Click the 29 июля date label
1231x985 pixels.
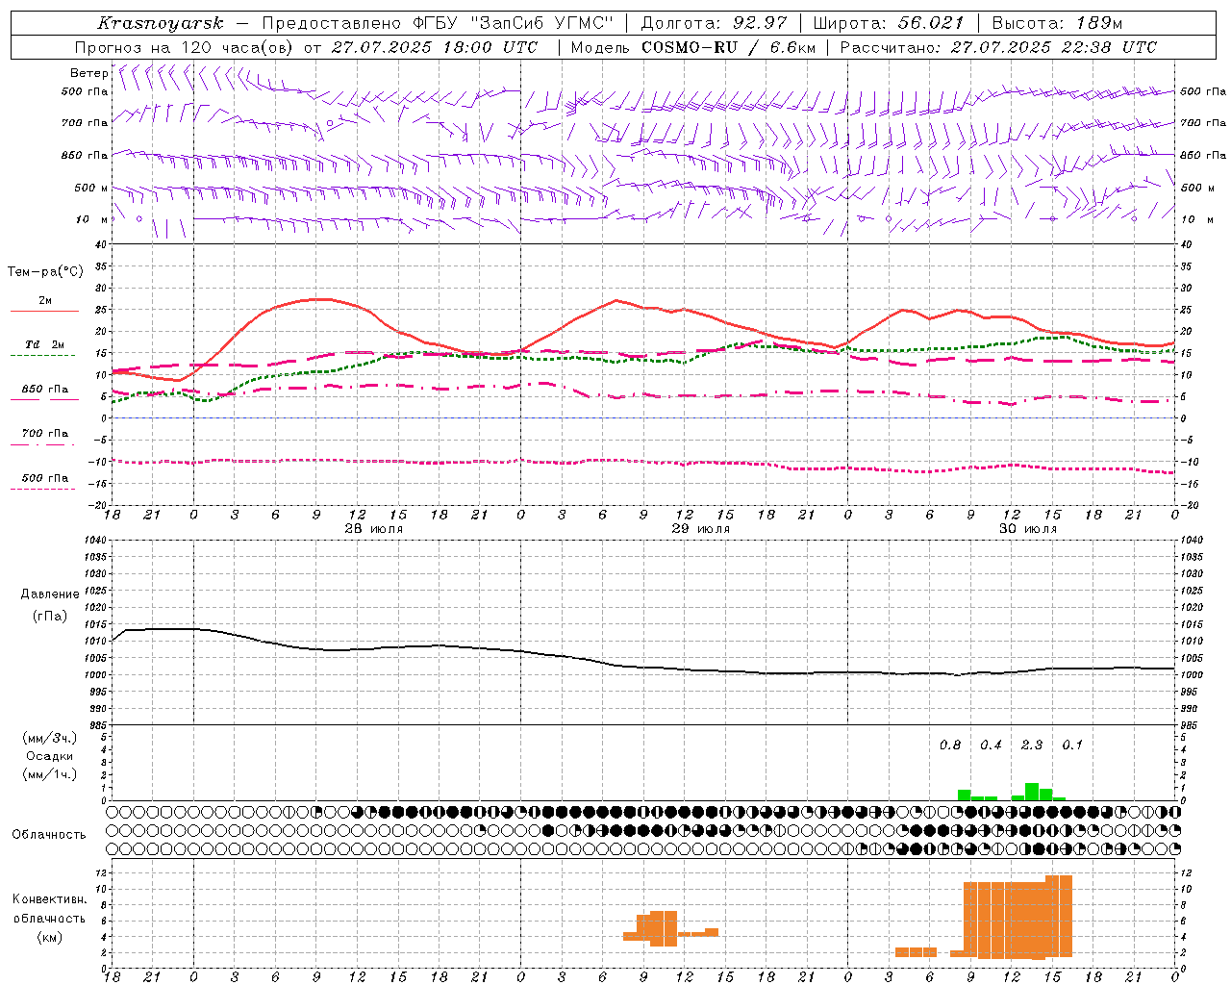point(701,529)
